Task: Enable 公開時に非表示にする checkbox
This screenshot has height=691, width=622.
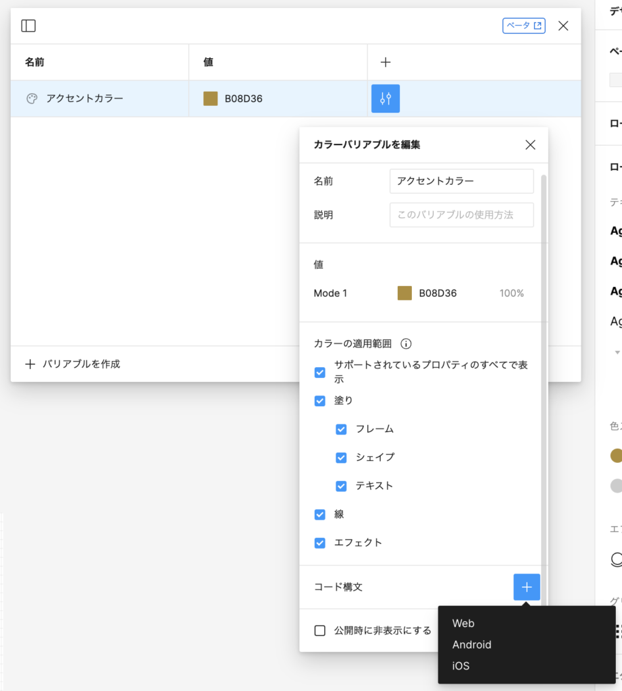Action: [320, 631]
